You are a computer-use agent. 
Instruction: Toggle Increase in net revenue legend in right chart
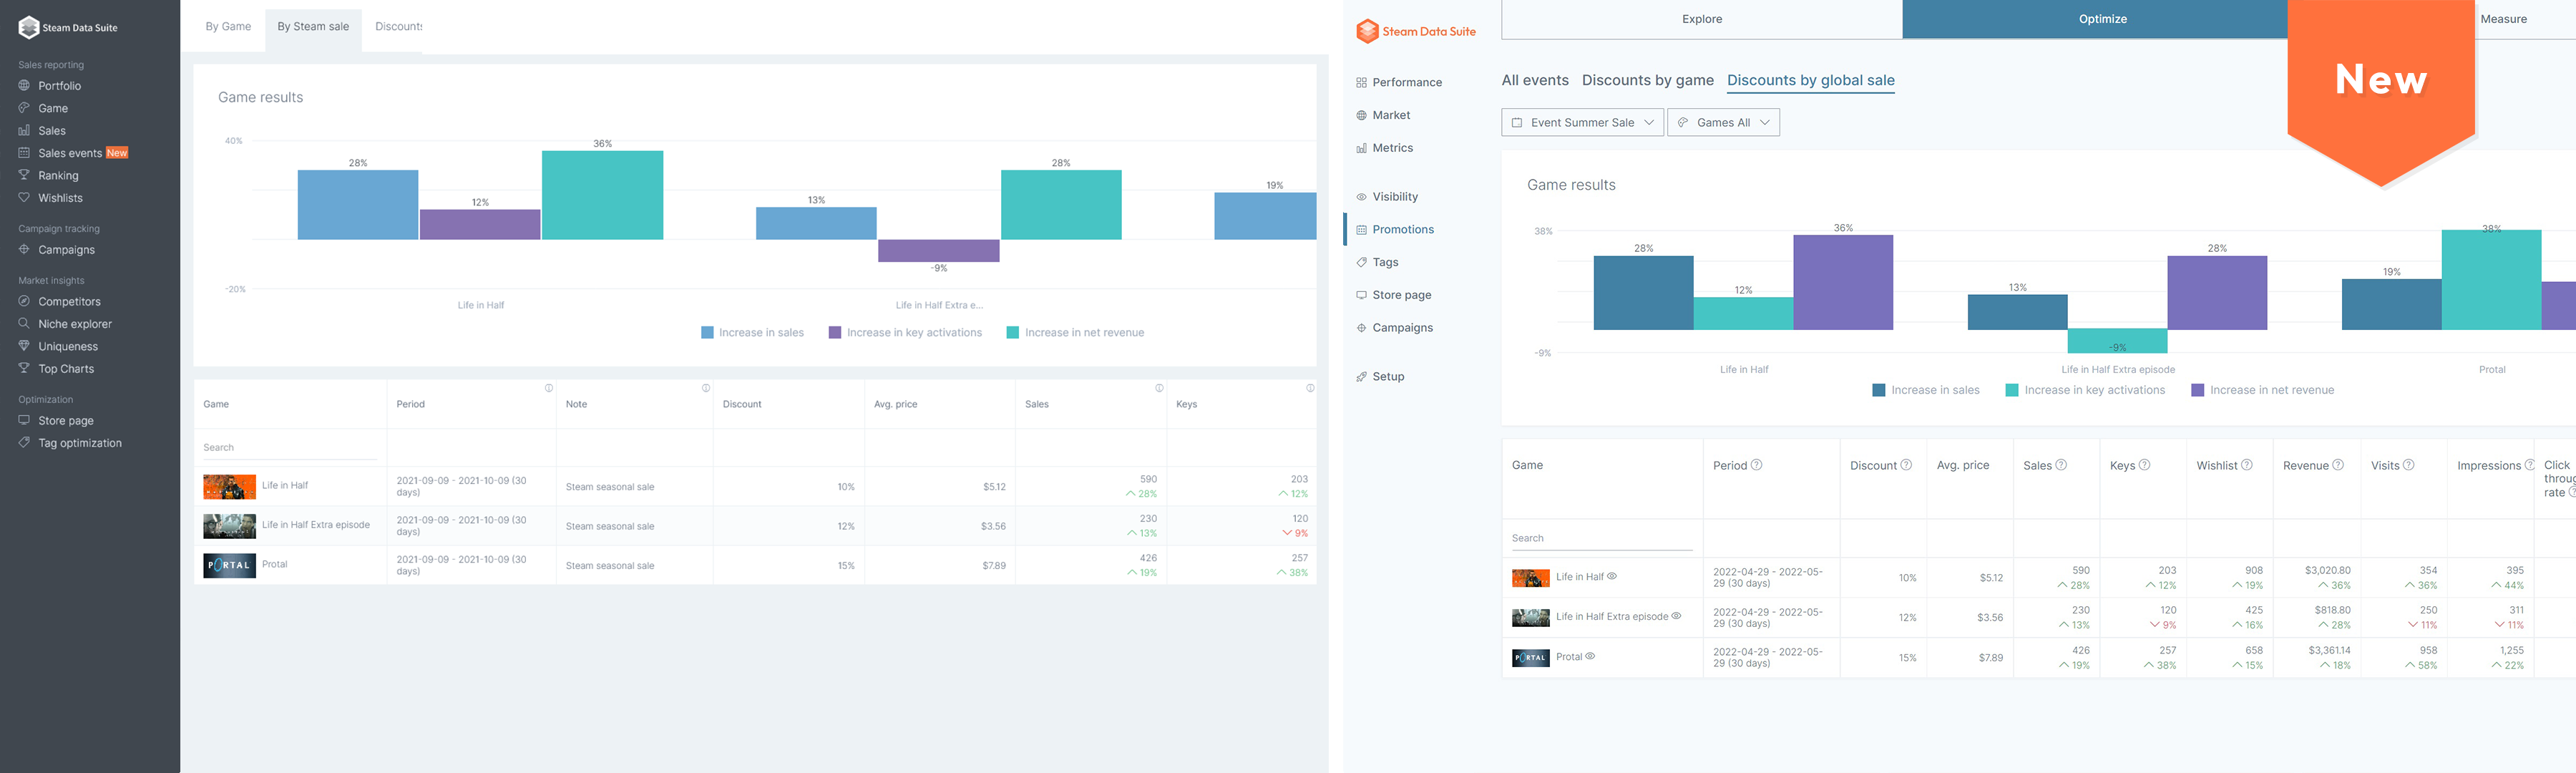pos(2262,390)
